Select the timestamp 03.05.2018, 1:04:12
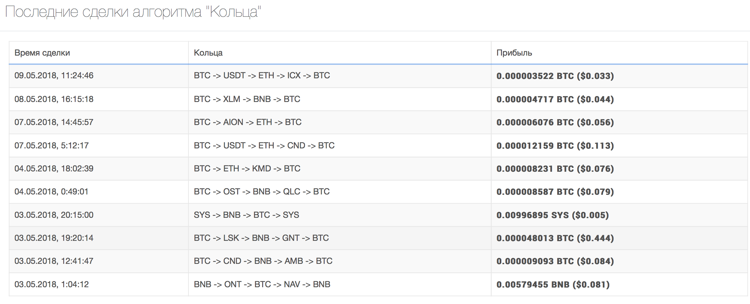This screenshot has height=304, width=750. tap(52, 284)
